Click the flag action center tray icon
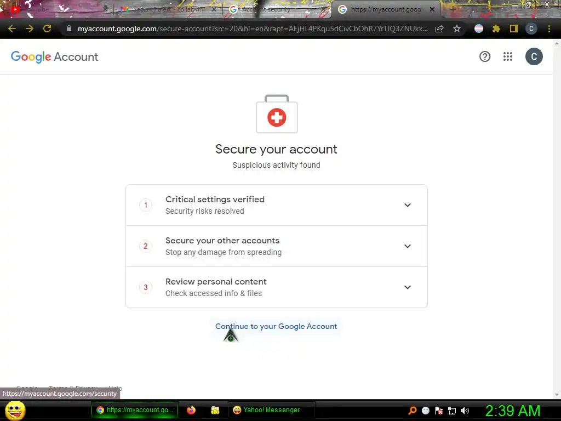This screenshot has height=421, width=561. (x=439, y=411)
